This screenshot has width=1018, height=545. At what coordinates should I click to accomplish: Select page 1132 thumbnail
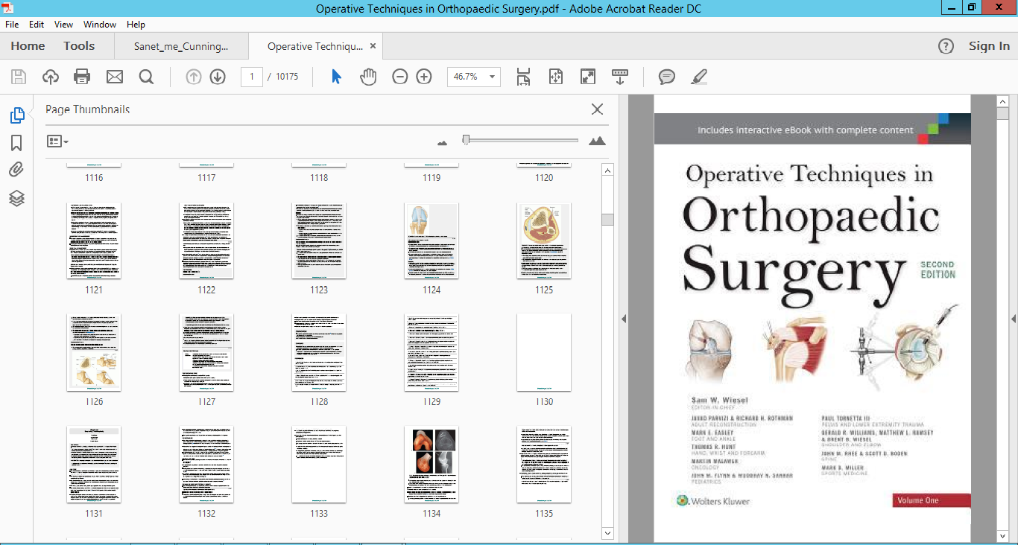click(206, 465)
